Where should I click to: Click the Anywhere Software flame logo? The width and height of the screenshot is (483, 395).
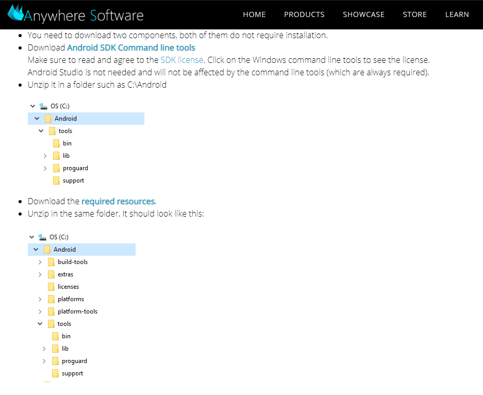click(x=15, y=12)
